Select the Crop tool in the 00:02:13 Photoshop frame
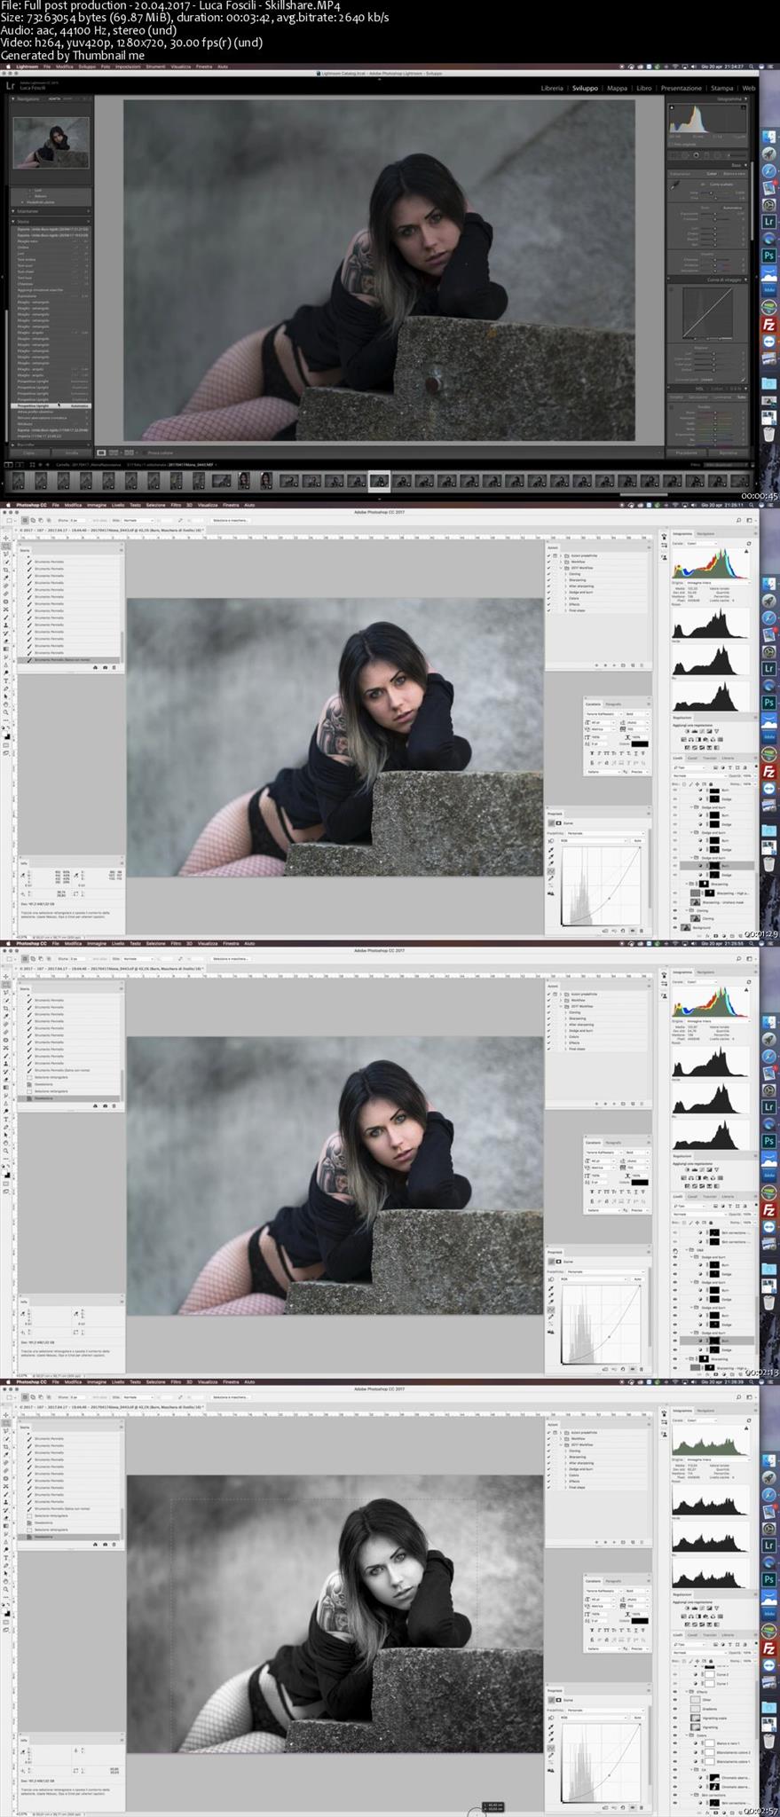Screen dimensions: 780x1817 [x=5, y=1009]
